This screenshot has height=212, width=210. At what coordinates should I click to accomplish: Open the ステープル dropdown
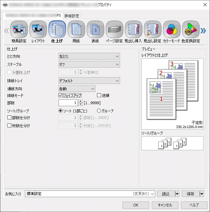click(89, 64)
